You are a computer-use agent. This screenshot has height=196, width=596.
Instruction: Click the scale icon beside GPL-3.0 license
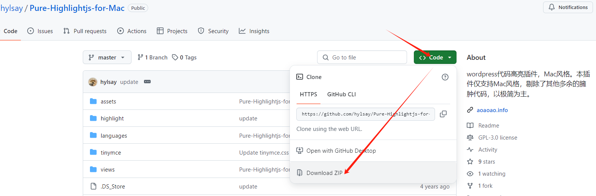(x=470, y=138)
